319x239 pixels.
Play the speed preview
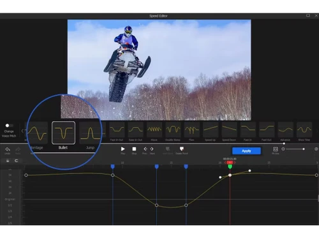(122, 150)
